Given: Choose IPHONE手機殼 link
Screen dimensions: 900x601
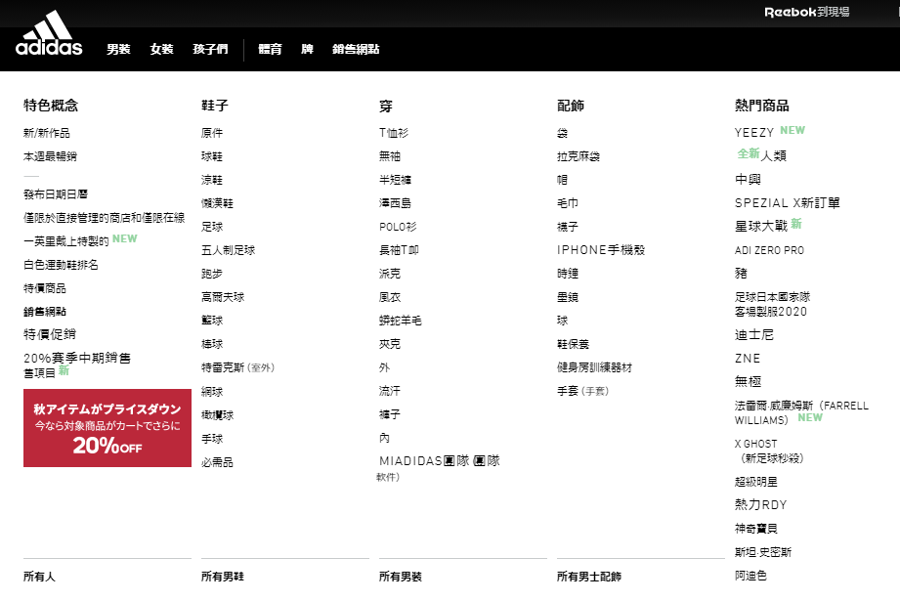Looking at the screenshot, I should tap(601, 250).
